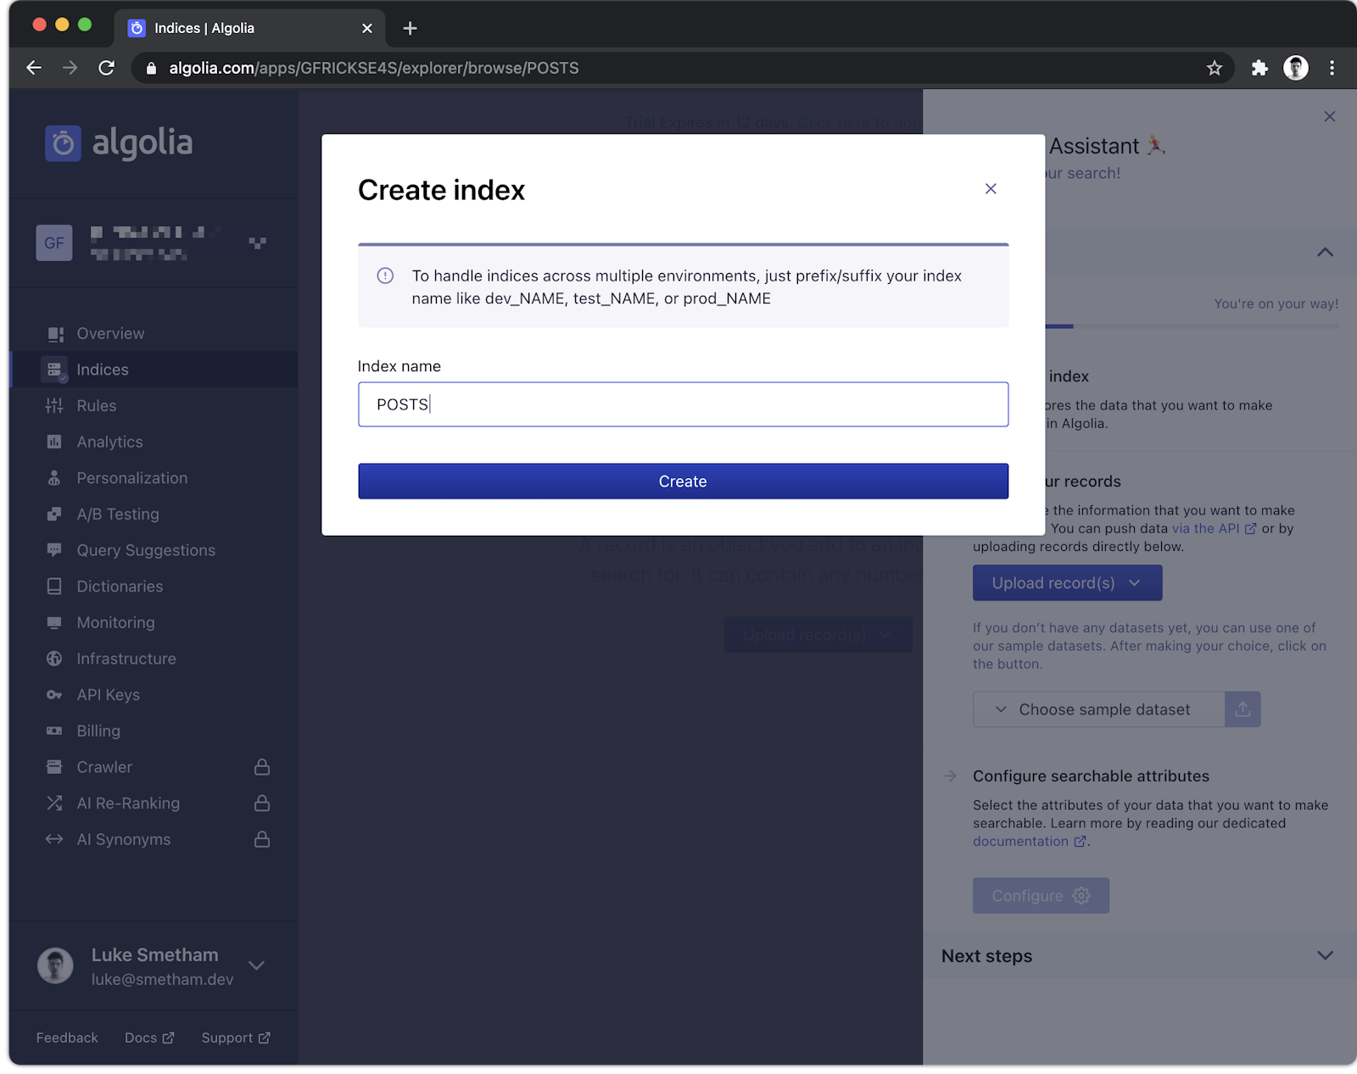Expand the Luke Smetham account menu

click(256, 965)
